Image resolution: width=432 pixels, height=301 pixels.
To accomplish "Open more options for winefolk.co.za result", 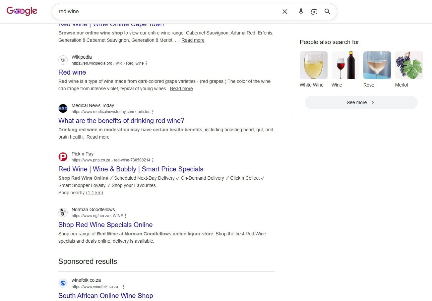I will click(x=124, y=287).
